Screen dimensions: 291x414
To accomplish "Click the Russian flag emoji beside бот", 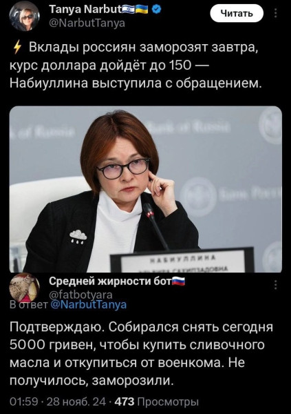I will click(x=179, y=282).
